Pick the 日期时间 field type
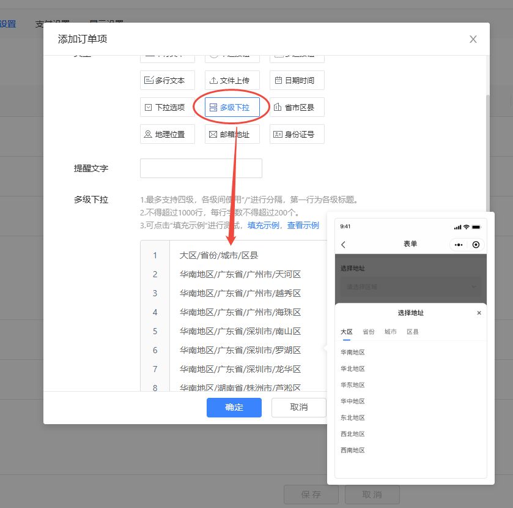Screen dimensions: 513x508 point(297,80)
